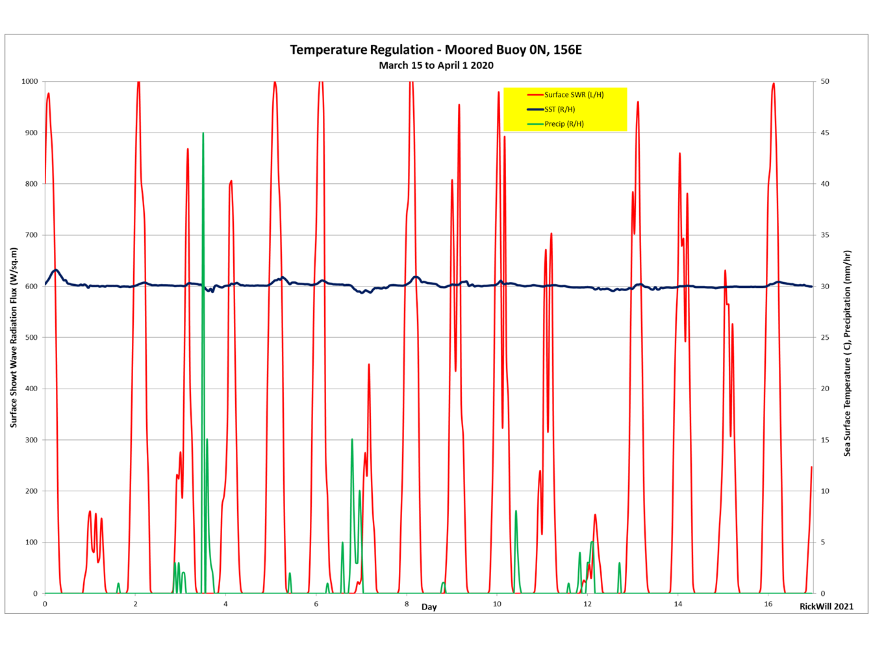Select the 'March 15 to April 1 2020' subtitle
The image size is (873, 655).
(x=436, y=66)
